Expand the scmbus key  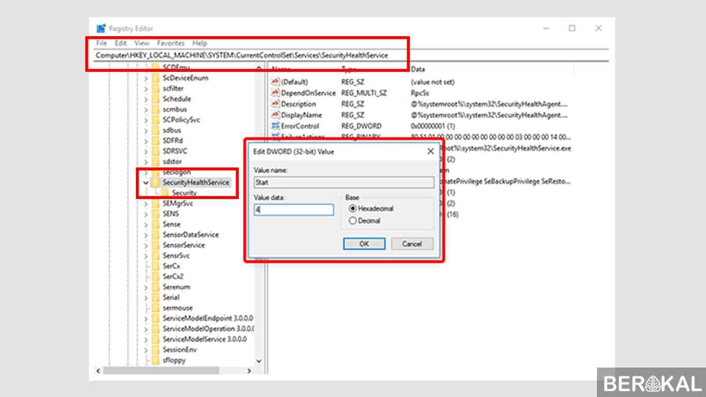146,110
